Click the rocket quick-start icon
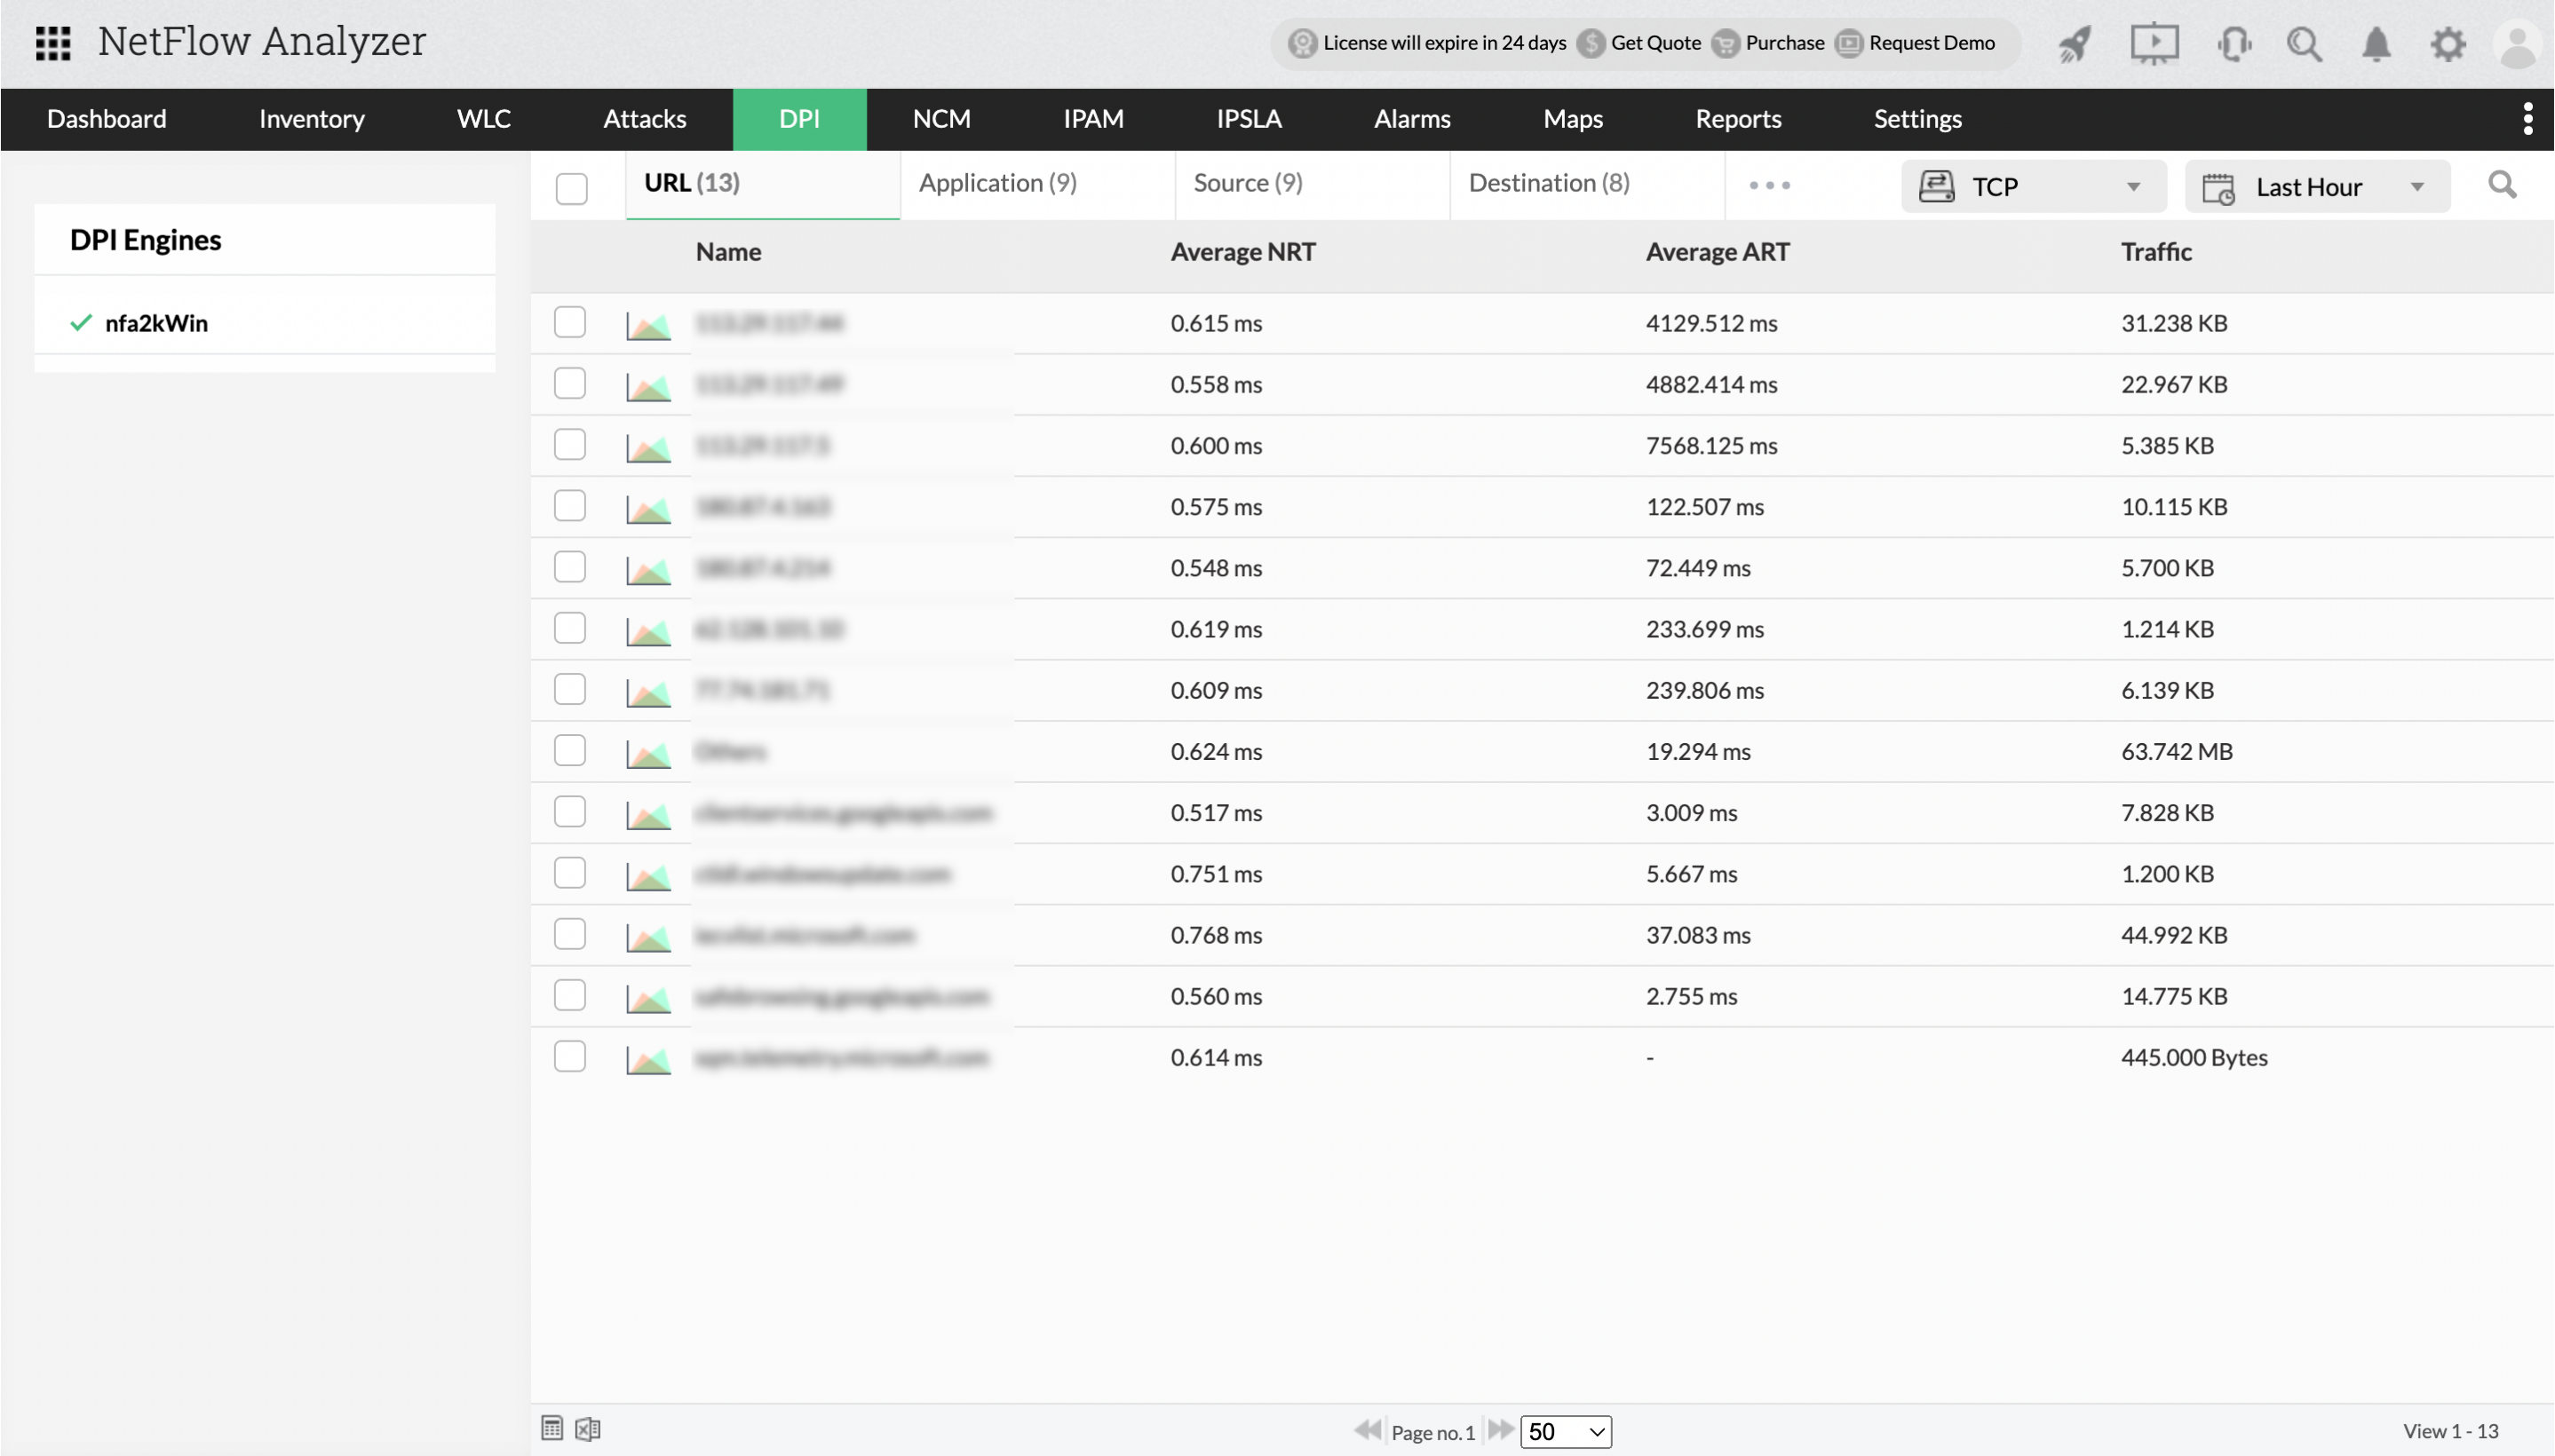 click(2074, 44)
